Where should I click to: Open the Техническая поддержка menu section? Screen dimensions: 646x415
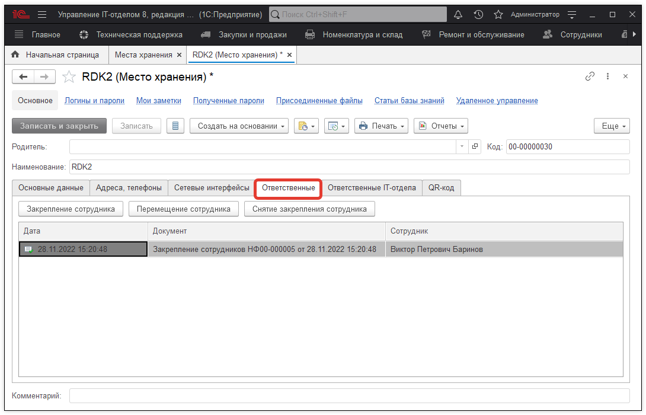click(x=132, y=34)
